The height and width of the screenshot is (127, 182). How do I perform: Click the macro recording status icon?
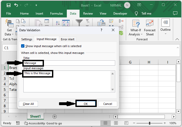point(18,123)
